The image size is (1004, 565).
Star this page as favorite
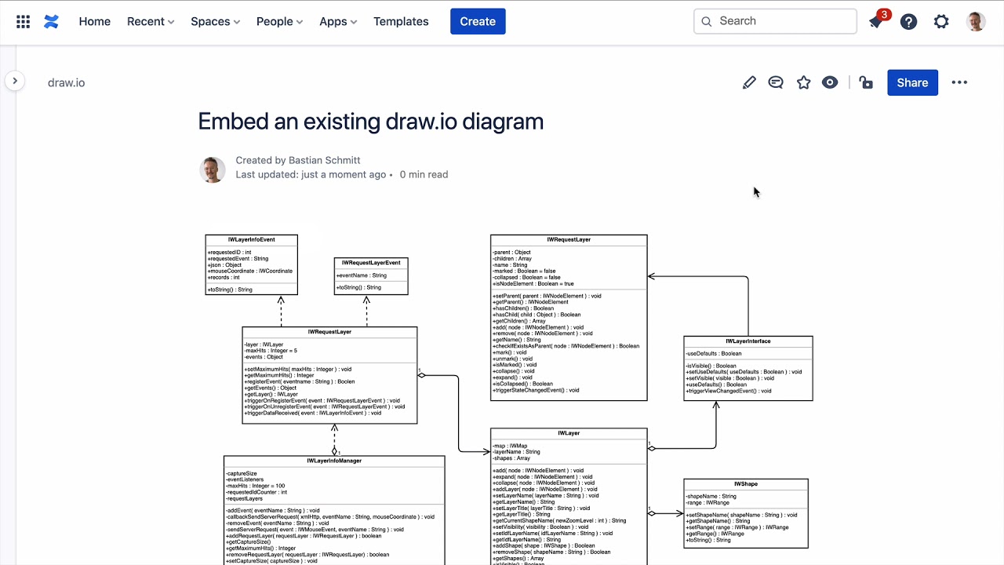[803, 82]
